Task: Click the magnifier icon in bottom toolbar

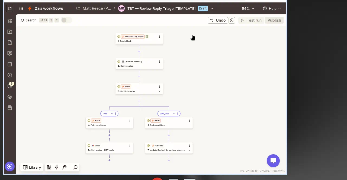Action: coord(75,167)
